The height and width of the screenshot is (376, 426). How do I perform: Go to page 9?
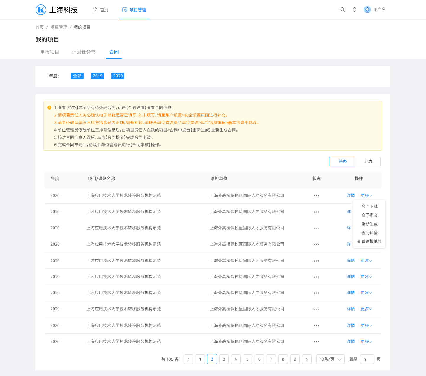click(295, 359)
